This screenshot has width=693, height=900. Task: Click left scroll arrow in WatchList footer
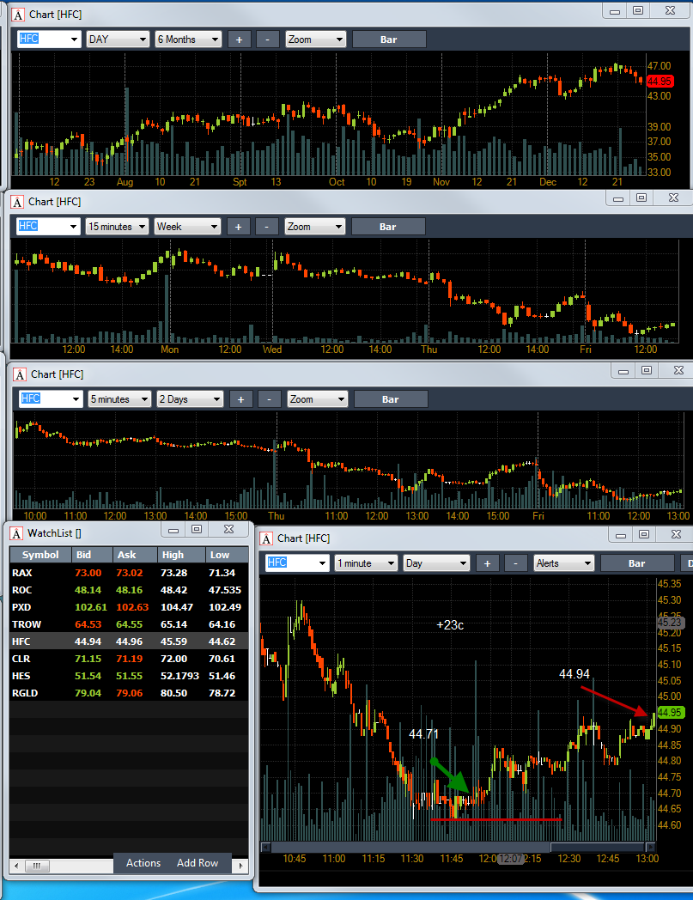tap(16, 866)
